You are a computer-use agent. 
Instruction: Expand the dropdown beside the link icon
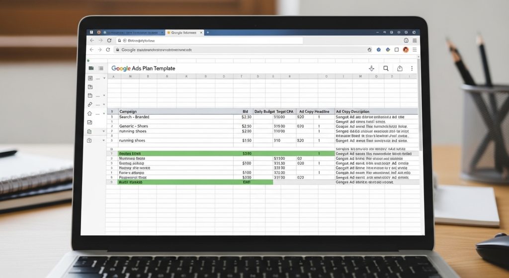(104, 104)
